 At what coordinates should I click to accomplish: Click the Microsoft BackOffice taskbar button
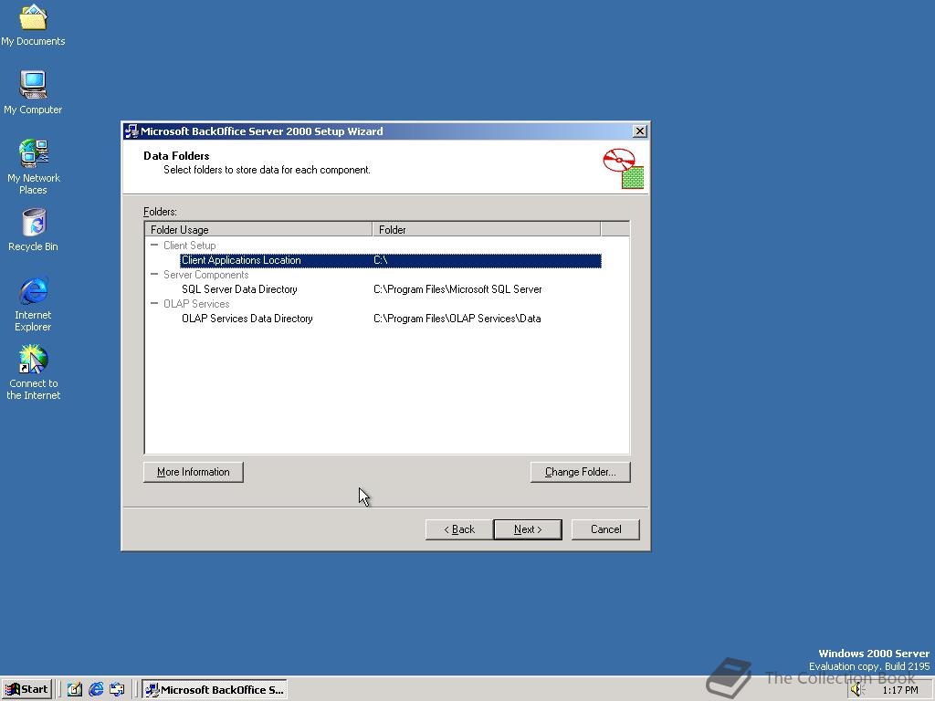215,689
